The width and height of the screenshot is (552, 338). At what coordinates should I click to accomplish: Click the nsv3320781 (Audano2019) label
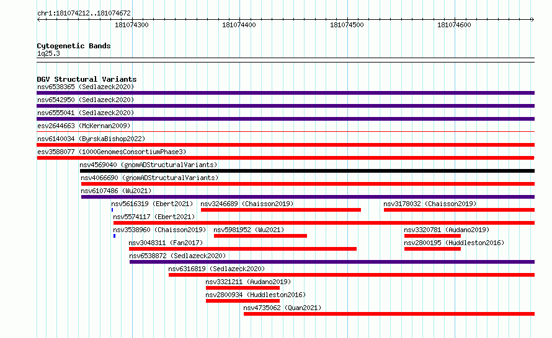pyautogui.click(x=447, y=230)
